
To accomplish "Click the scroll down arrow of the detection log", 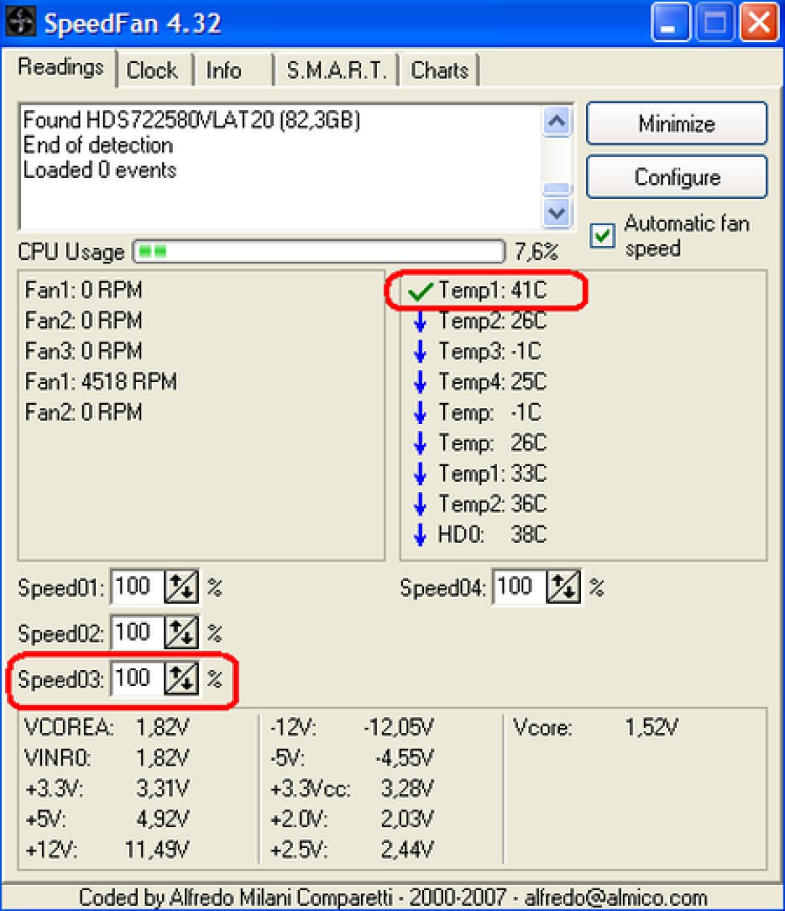I will pos(557,213).
